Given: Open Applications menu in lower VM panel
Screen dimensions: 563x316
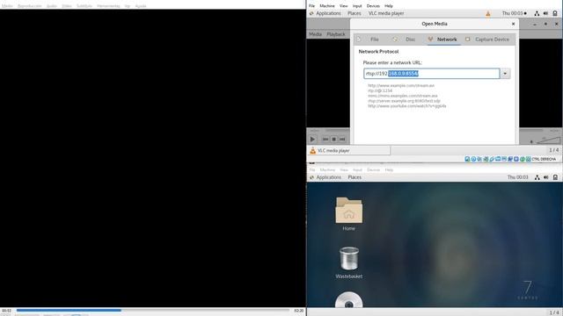Looking at the screenshot, I should 325,177.
